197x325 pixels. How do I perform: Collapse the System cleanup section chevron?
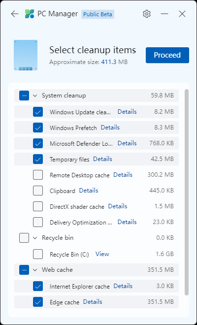click(35, 96)
